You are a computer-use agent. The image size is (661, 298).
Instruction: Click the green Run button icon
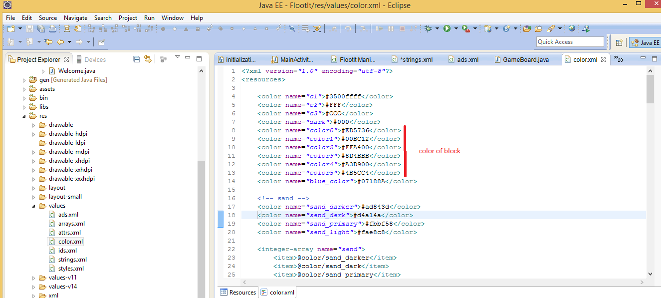coord(447,29)
